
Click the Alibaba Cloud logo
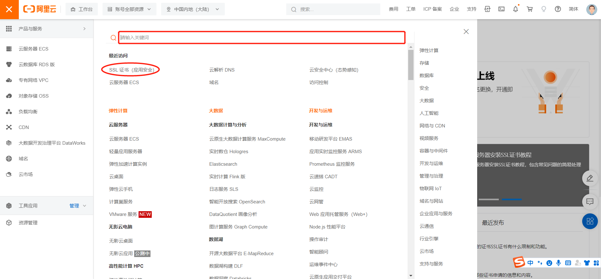tap(40, 9)
